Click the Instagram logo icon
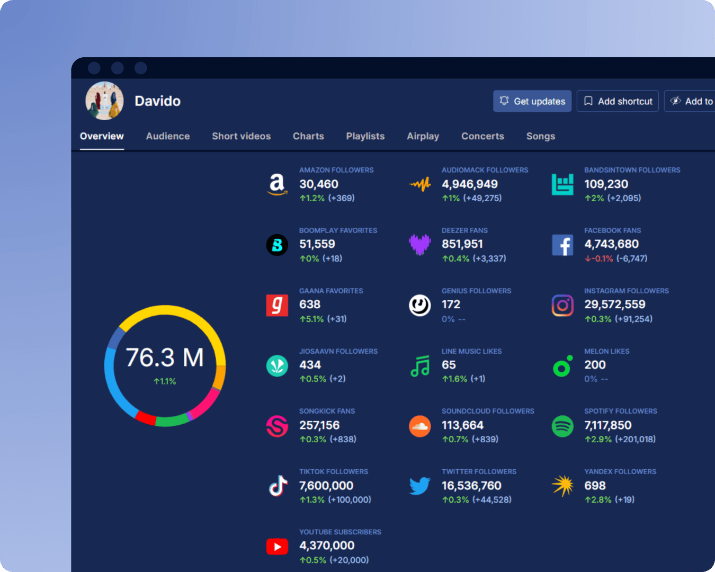This screenshot has width=715, height=572. (x=562, y=305)
